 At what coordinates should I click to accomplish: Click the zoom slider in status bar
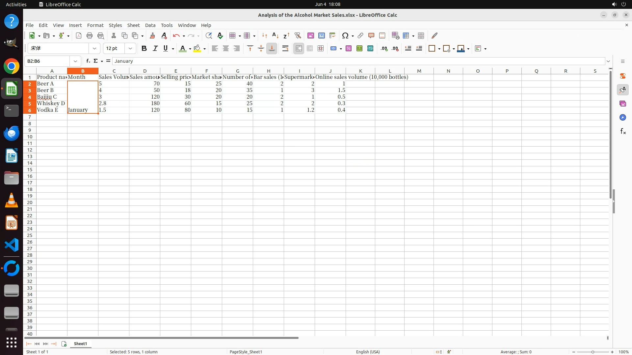[592, 352]
